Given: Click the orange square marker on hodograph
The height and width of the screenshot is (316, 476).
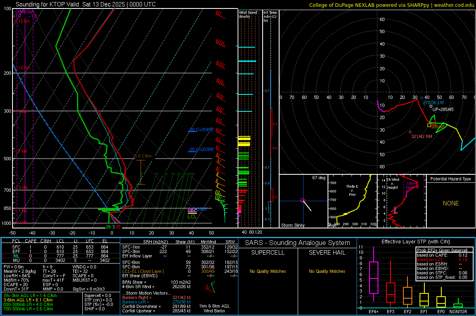Looking at the screenshot, I should [429, 125].
